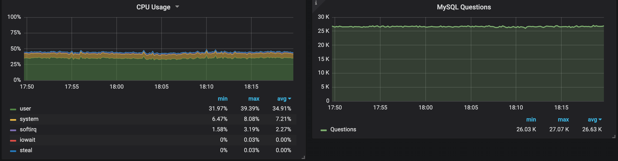
Task: Click the MySQL Questions panel resize handle
Action: pyautogui.click(x=614, y=137)
